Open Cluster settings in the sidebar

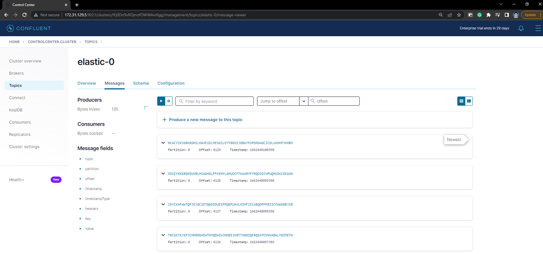(x=24, y=147)
